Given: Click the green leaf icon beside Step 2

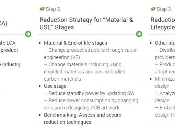Looking at the screenshot, I should click(x=42, y=9).
